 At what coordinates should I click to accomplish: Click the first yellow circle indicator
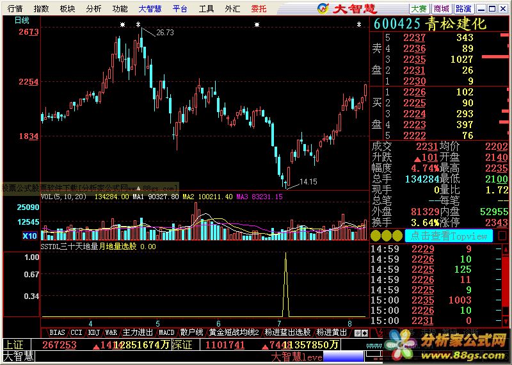[x=376, y=236]
